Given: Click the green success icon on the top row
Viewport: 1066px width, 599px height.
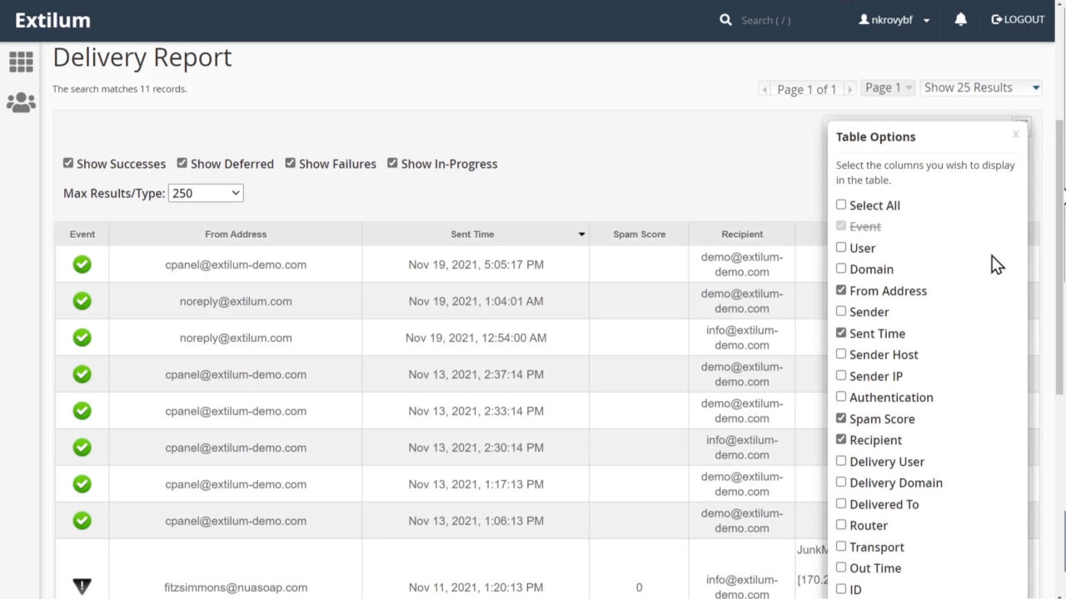Looking at the screenshot, I should (82, 264).
